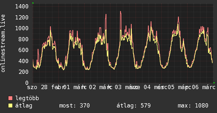Click the átlag: 579 statistic
The height and width of the screenshot is (113, 217).
tap(134, 106)
